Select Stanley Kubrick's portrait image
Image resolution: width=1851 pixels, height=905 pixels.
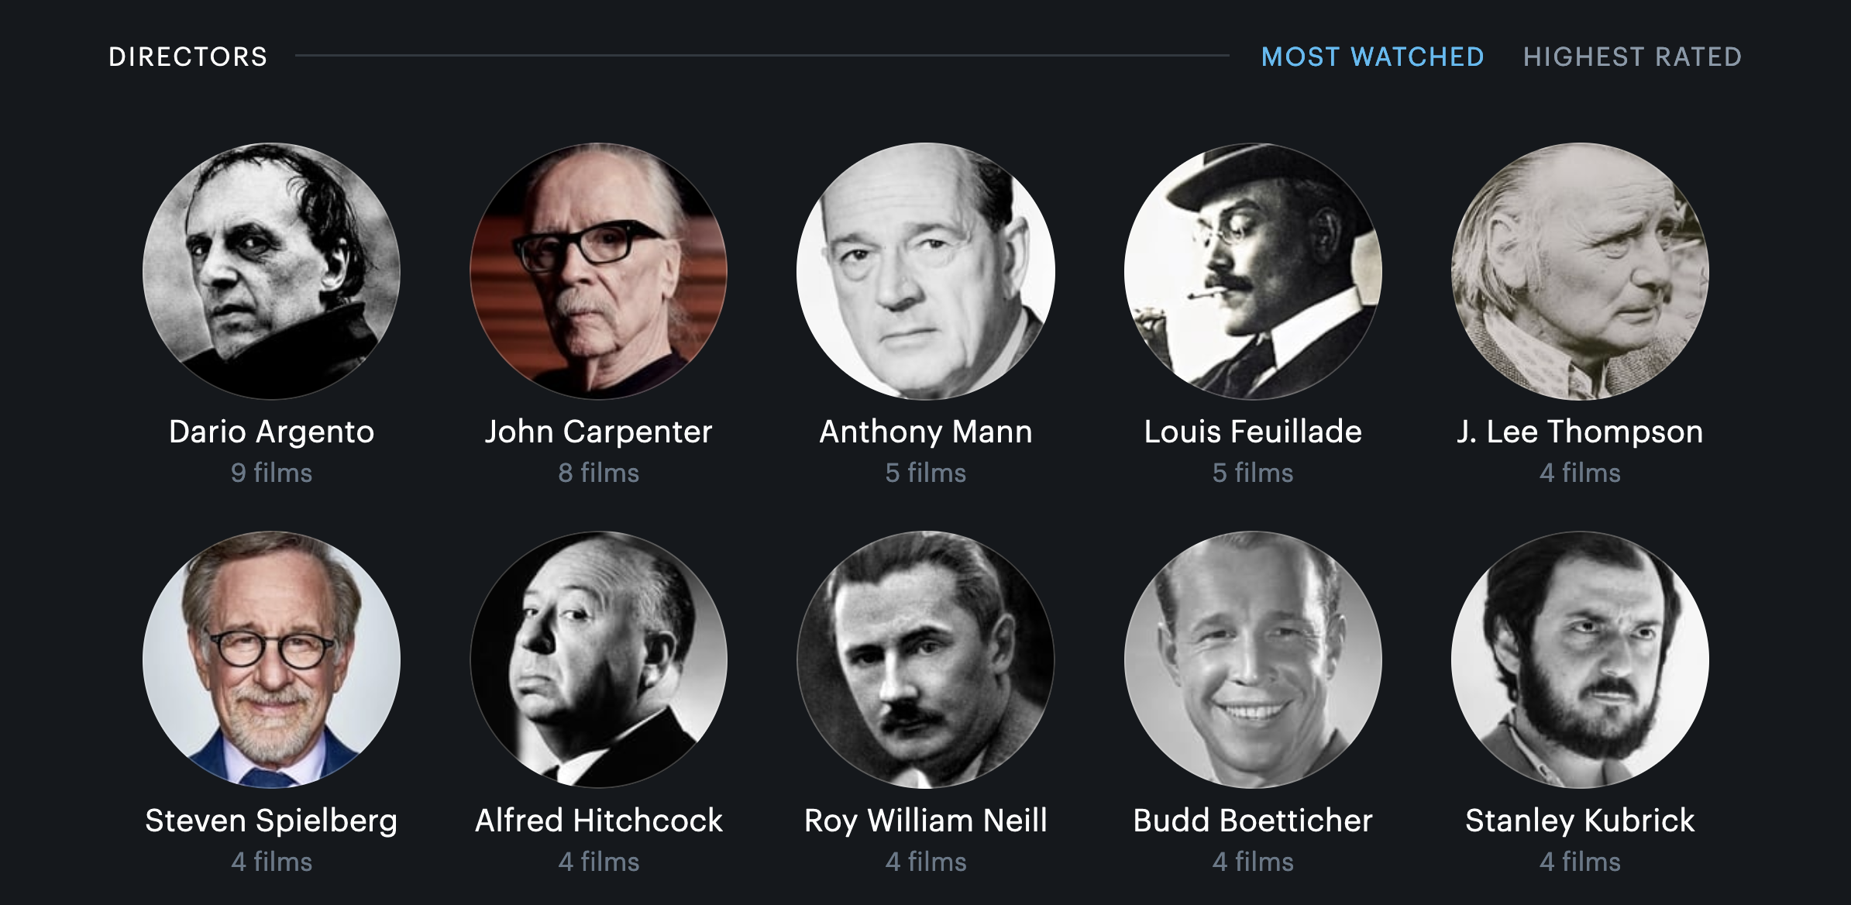pos(1579,659)
